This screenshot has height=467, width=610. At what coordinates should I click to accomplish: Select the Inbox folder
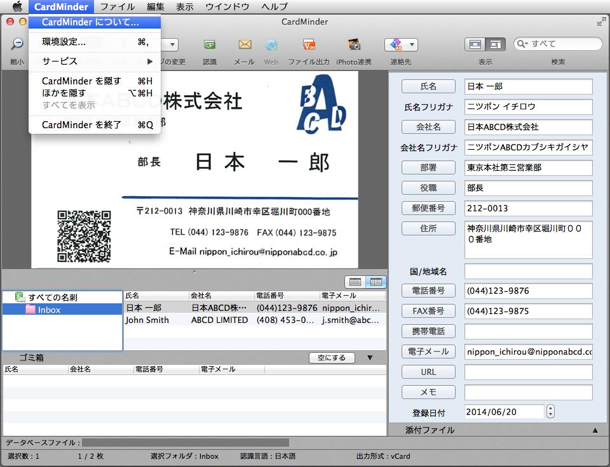pyautogui.click(x=62, y=310)
